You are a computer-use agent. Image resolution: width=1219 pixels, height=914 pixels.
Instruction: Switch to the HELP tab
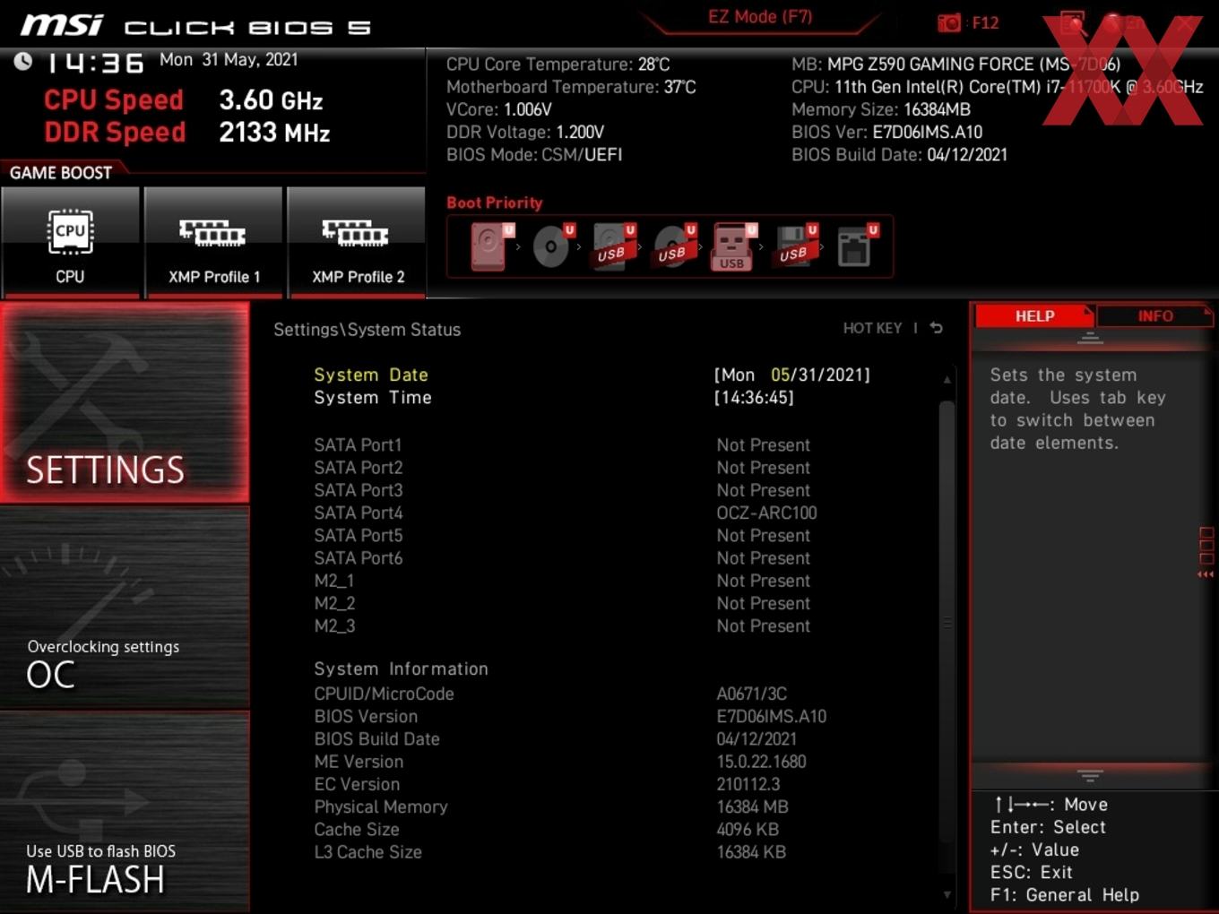point(1034,316)
